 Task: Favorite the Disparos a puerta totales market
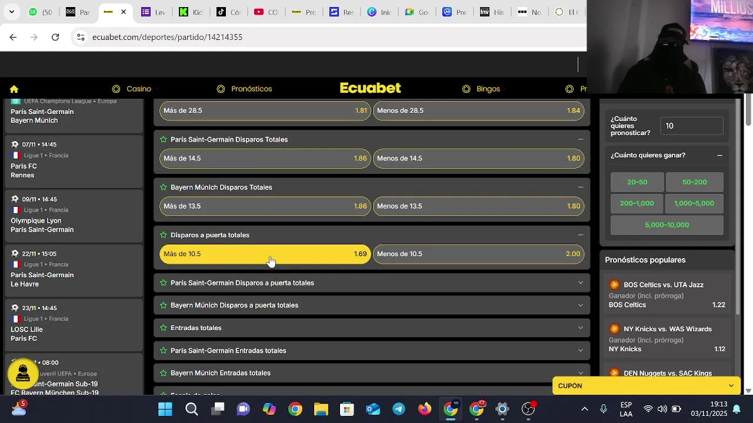(x=164, y=235)
